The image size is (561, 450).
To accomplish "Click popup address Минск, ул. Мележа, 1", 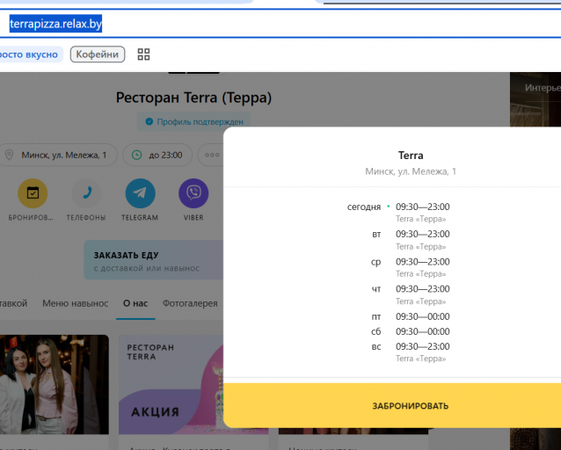I will pyautogui.click(x=411, y=171).
